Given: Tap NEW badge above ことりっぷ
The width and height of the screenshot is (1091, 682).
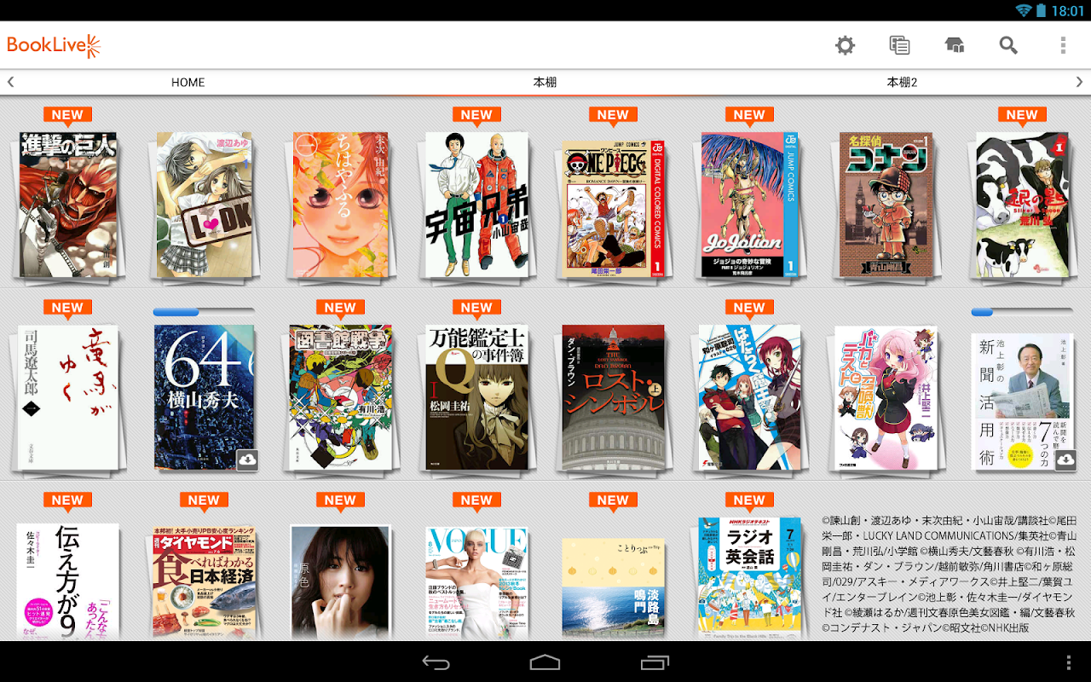Looking at the screenshot, I should click(x=613, y=501).
